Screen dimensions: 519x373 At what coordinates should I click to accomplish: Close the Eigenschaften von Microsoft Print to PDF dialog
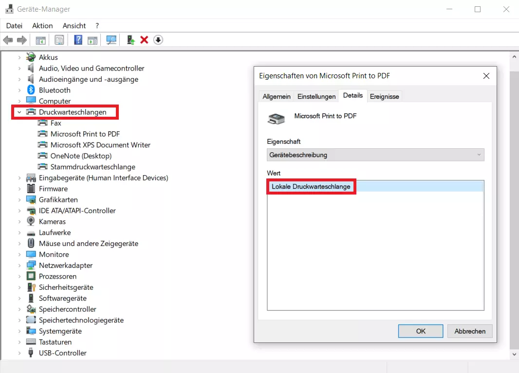tap(486, 76)
